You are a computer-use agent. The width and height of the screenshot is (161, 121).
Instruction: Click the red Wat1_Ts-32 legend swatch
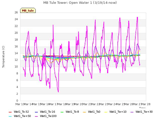click(x=10, y=112)
